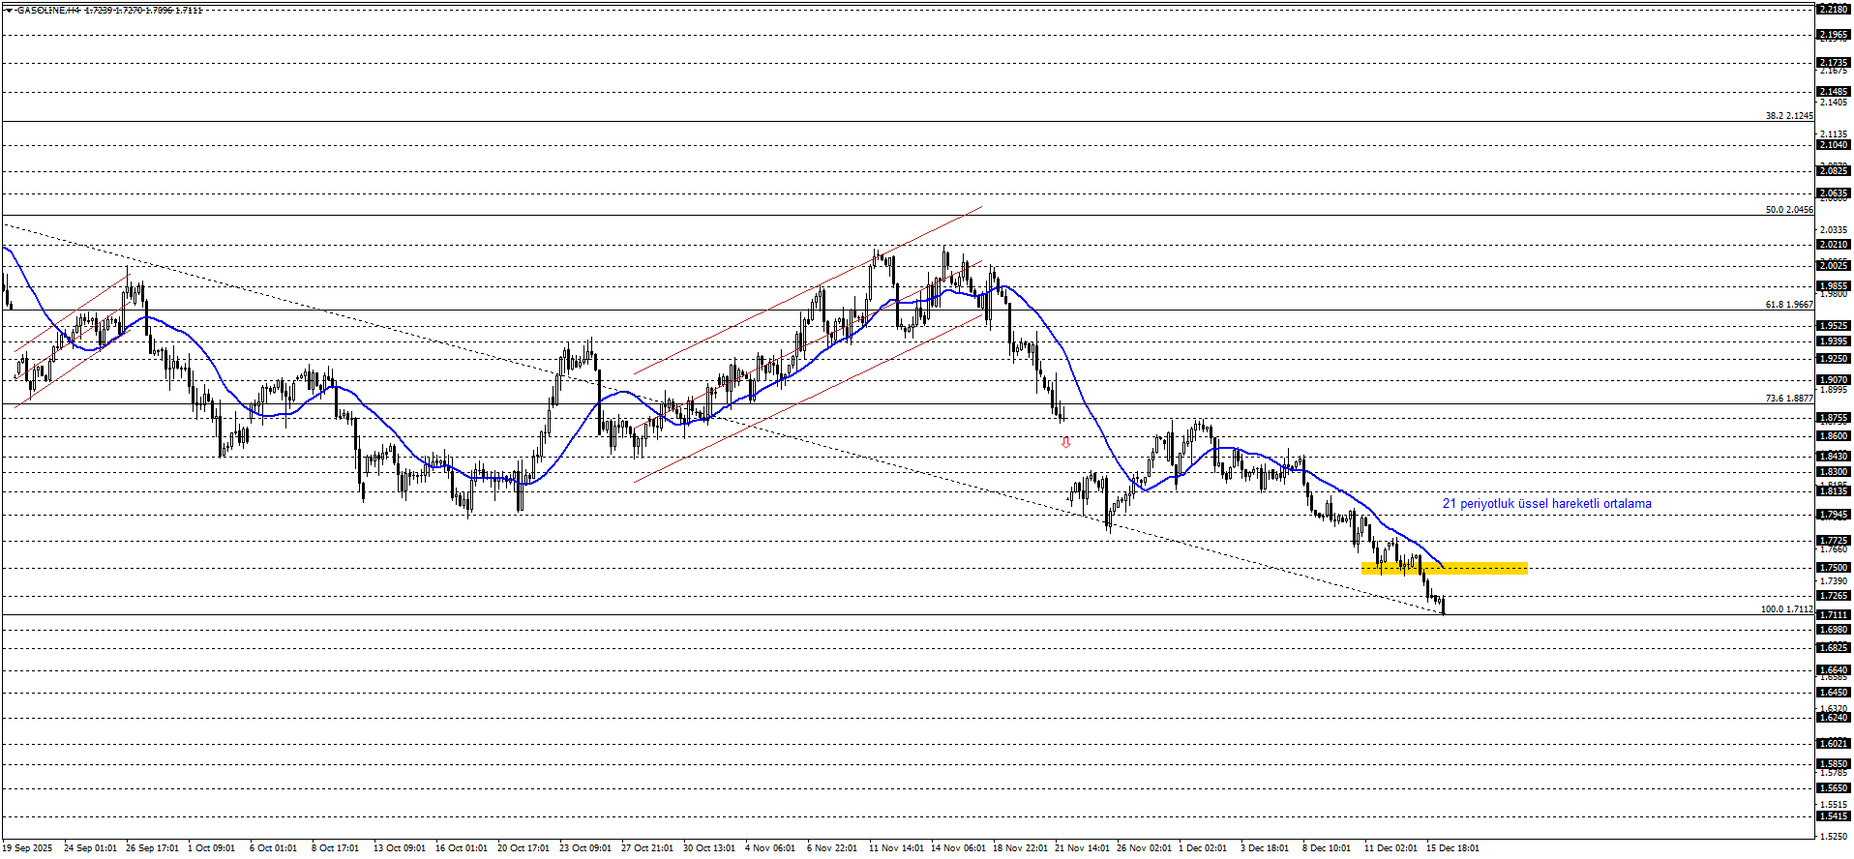
Task: Click the 1.7500 price level tag
Action: (x=1833, y=568)
